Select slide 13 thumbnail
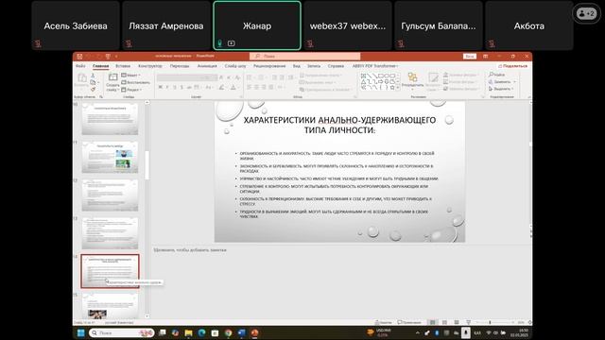The image size is (605, 340). pyautogui.click(x=110, y=233)
